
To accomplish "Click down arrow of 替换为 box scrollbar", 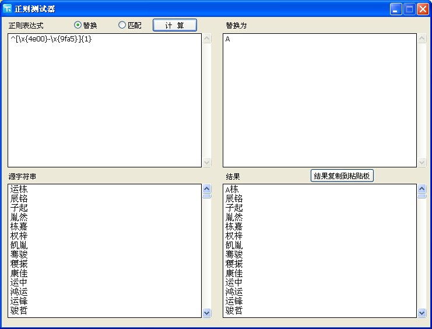I will [422, 162].
